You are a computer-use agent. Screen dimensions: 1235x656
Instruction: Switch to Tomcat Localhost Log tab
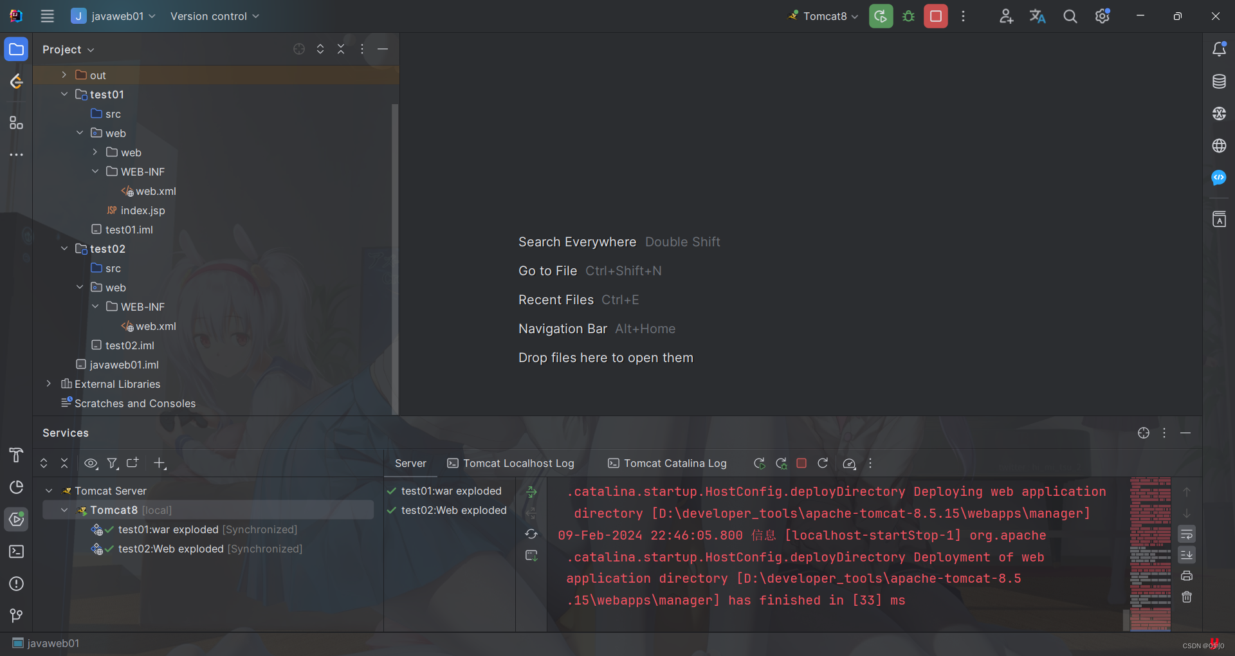tap(511, 463)
